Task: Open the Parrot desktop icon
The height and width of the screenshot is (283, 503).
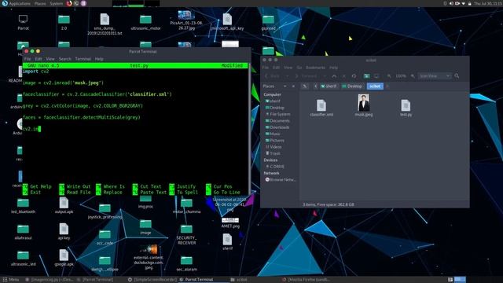Action: (23, 22)
